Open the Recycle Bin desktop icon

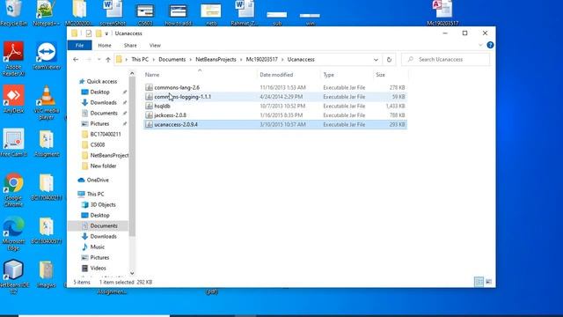coord(14,13)
